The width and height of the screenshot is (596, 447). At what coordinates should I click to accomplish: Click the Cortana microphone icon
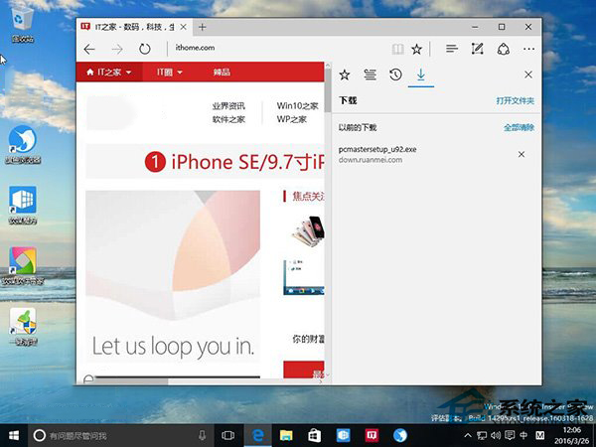coord(203,436)
